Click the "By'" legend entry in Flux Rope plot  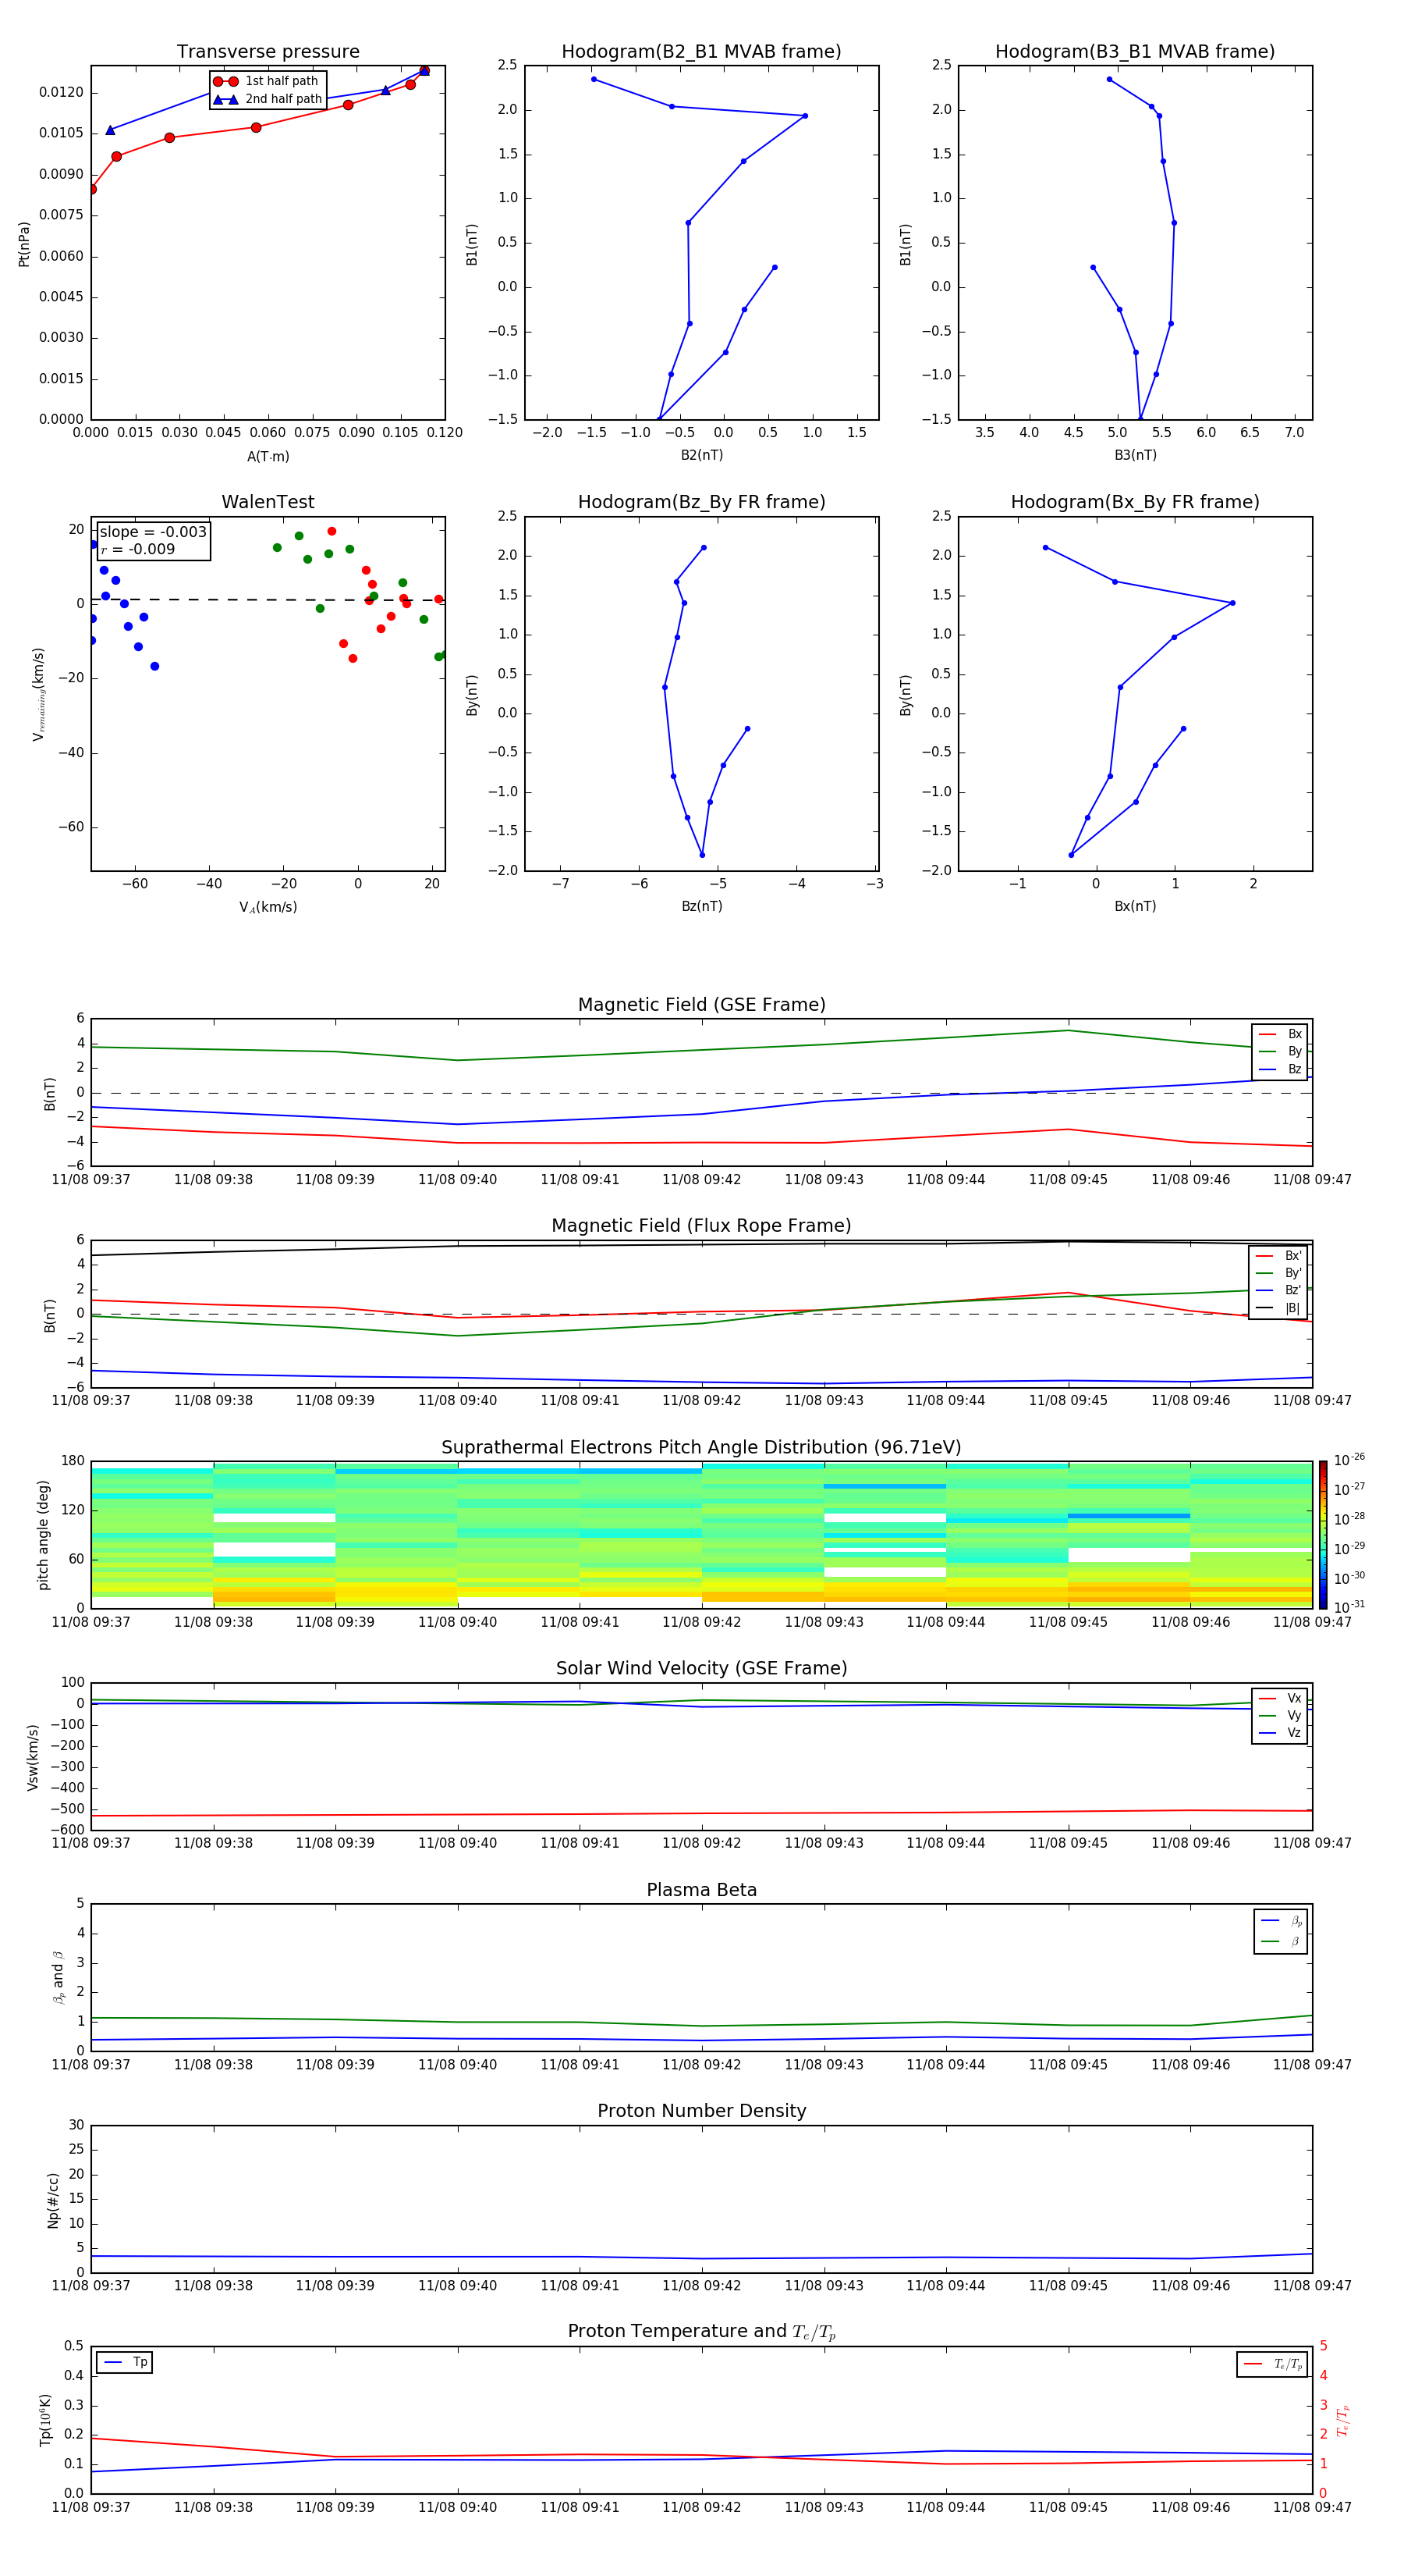coord(1279,1273)
